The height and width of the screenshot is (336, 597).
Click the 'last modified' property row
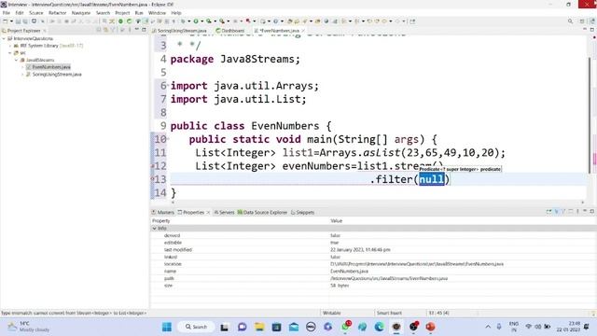coord(373,250)
